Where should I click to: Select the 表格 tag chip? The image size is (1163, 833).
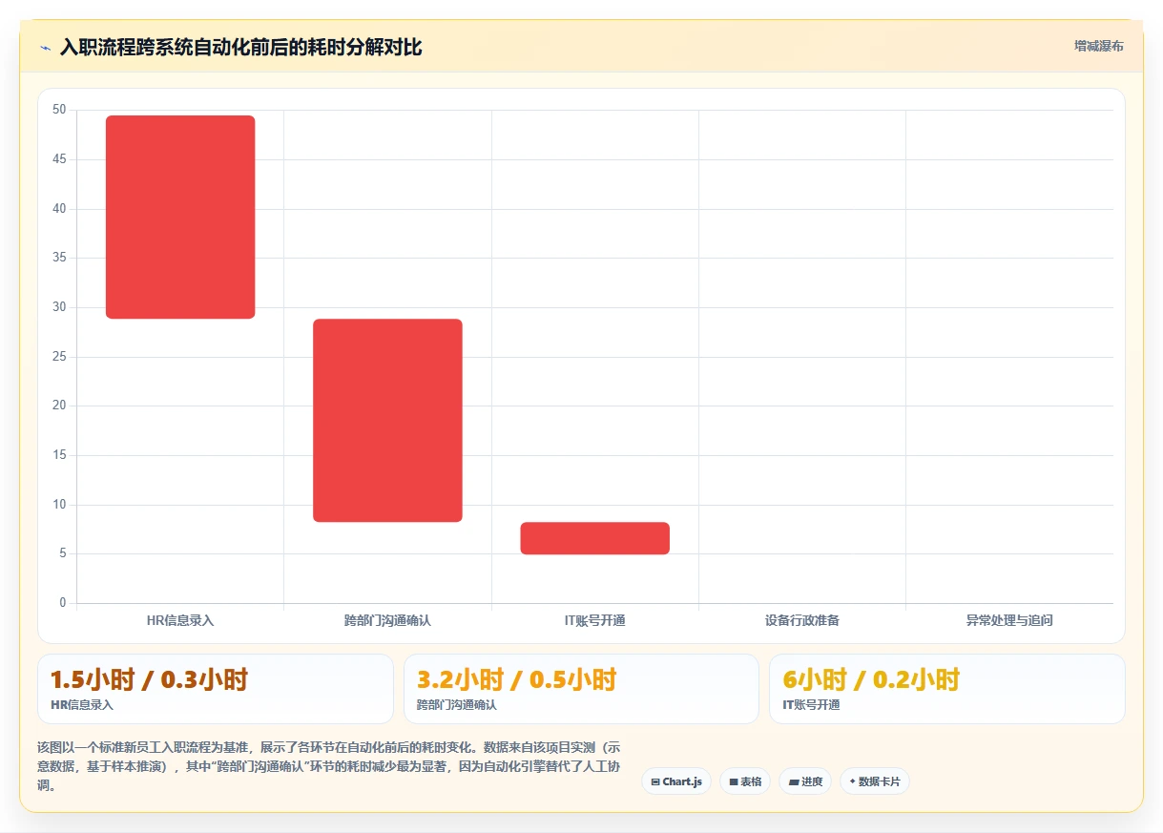[x=745, y=781]
